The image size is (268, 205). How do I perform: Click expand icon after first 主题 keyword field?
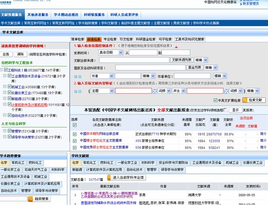pyautogui.click(x=154, y=91)
